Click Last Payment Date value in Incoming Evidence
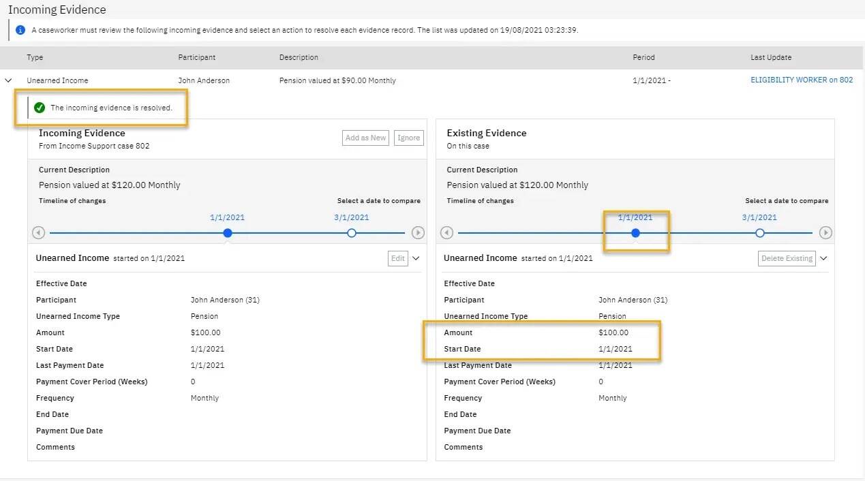The image size is (865, 481). (207, 365)
